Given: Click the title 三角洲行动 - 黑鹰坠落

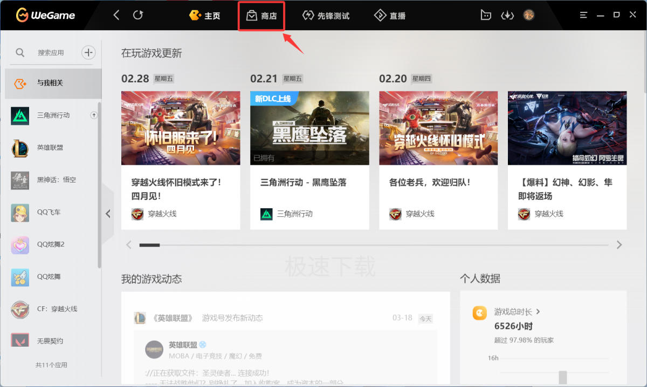Looking at the screenshot, I should 303,182.
